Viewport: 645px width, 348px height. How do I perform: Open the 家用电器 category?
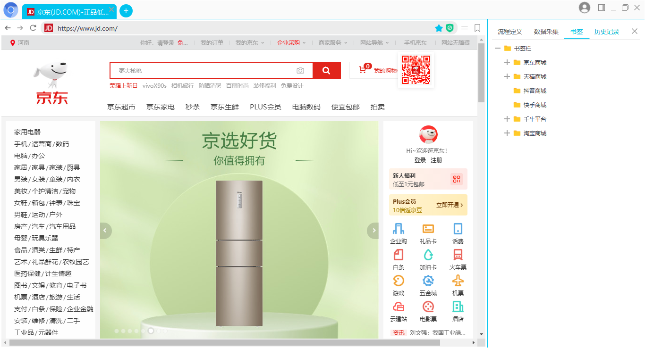coord(27,132)
